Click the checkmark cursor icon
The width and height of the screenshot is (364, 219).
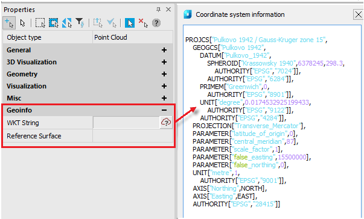click(112, 23)
